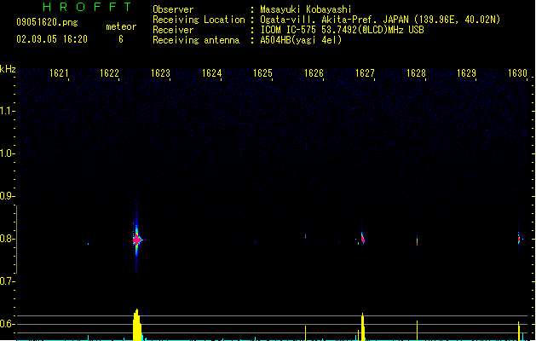This screenshot has height=341, width=536.
Task: Click the 1629 time axis marker
Action: pos(467,73)
